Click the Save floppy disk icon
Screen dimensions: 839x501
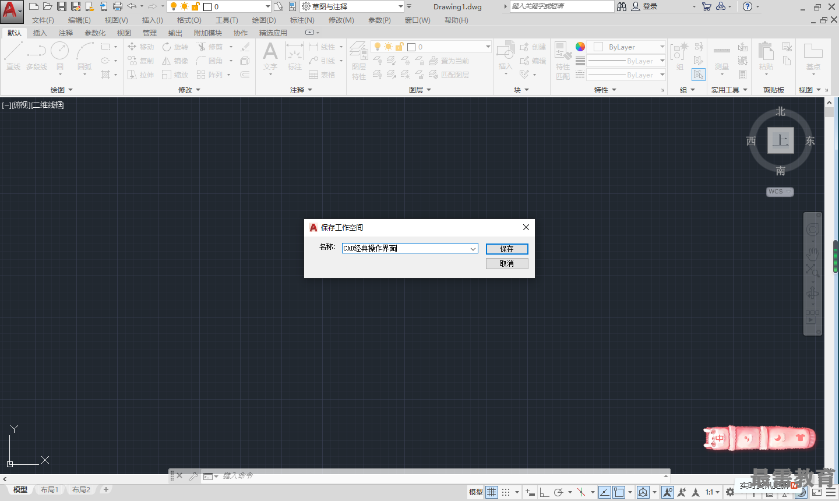coord(62,6)
